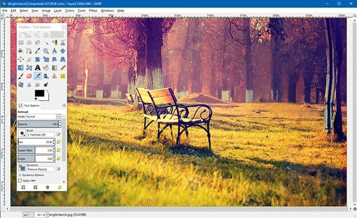Select the Paintbrush tool
This screenshot has width=357, height=218.
21,76
